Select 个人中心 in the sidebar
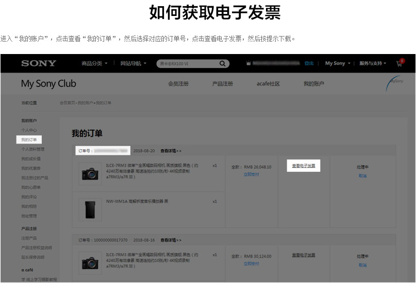416x283 pixels. (29, 130)
